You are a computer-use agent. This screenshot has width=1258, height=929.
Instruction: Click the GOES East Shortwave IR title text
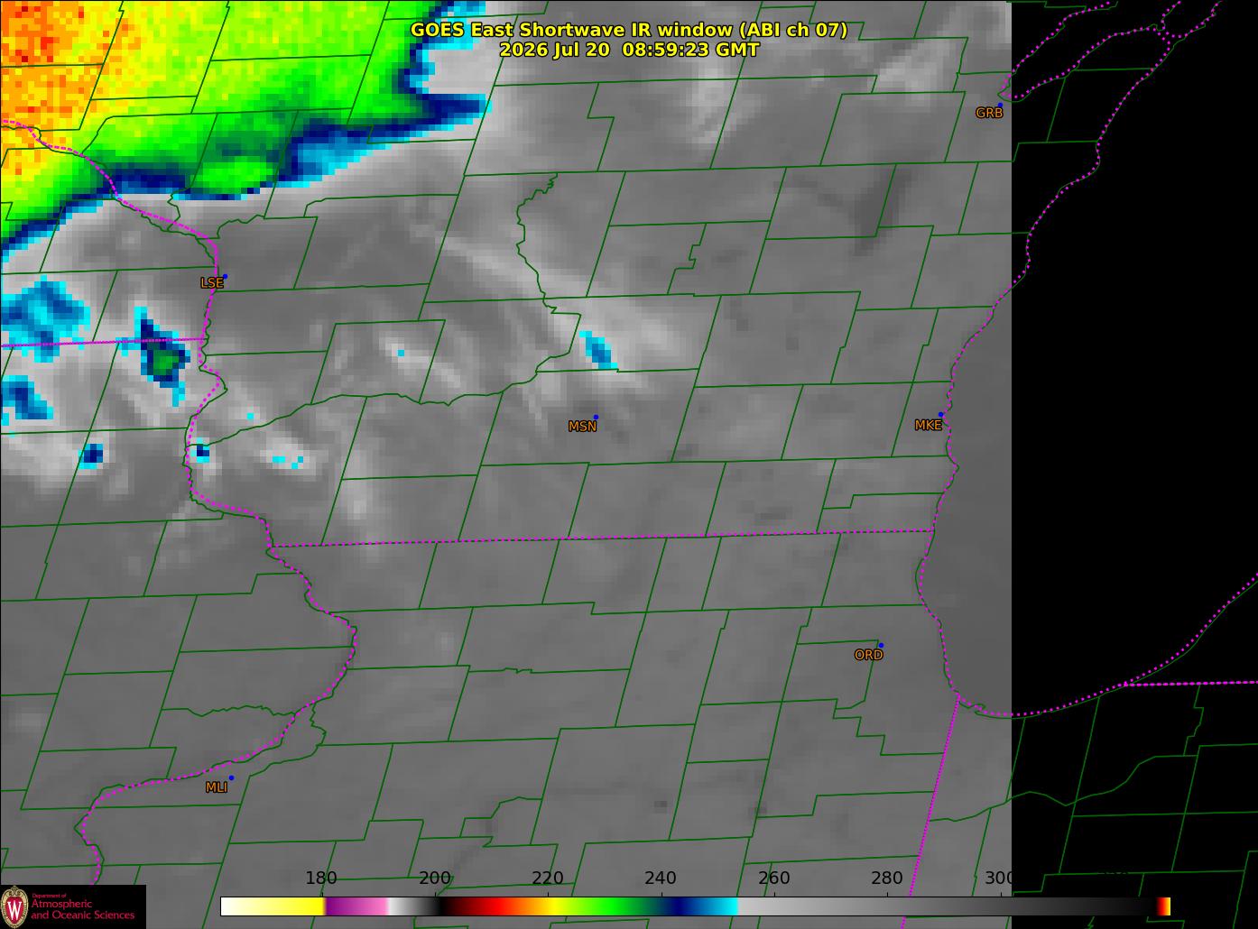point(629,30)
